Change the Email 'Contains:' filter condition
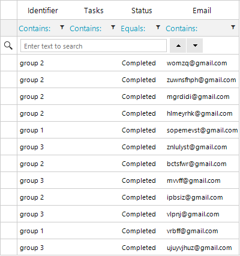240x256 pixels. coord(181,29)
